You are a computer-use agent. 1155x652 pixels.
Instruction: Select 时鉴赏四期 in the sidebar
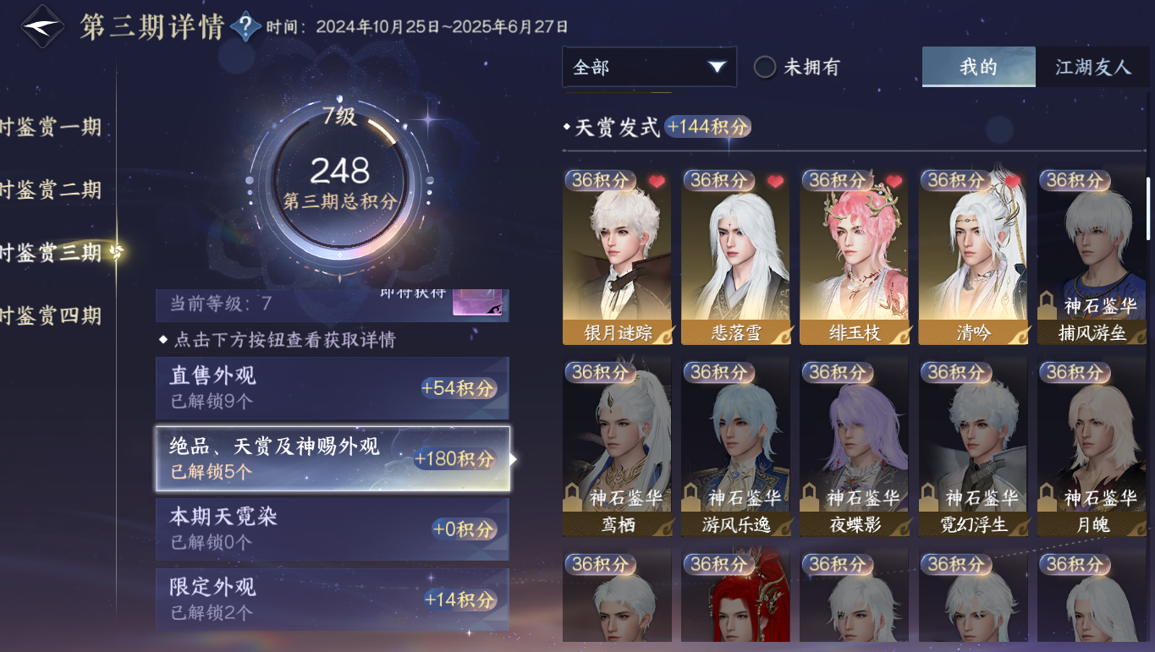click(x=51, y=315)
